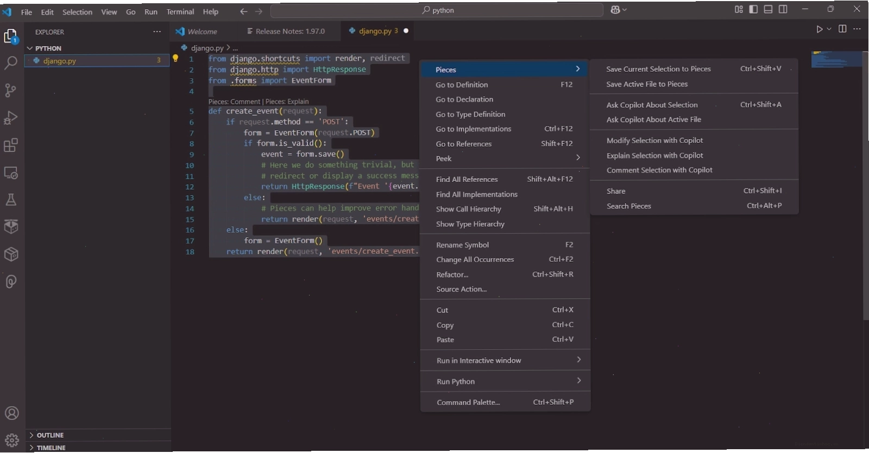Select django.py in the Explorer tree

97,61
